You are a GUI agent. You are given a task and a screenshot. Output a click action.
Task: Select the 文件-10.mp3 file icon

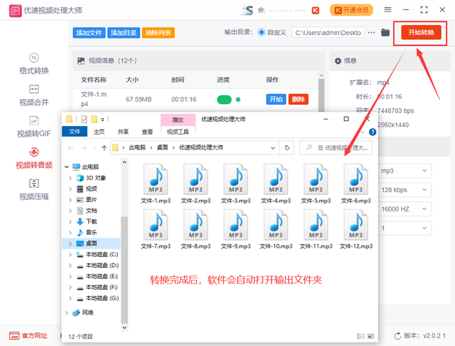276,224
